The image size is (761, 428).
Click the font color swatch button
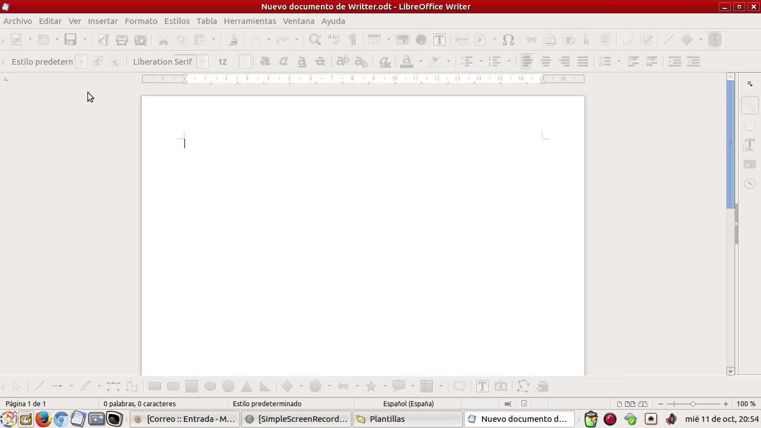click(407, 61)
